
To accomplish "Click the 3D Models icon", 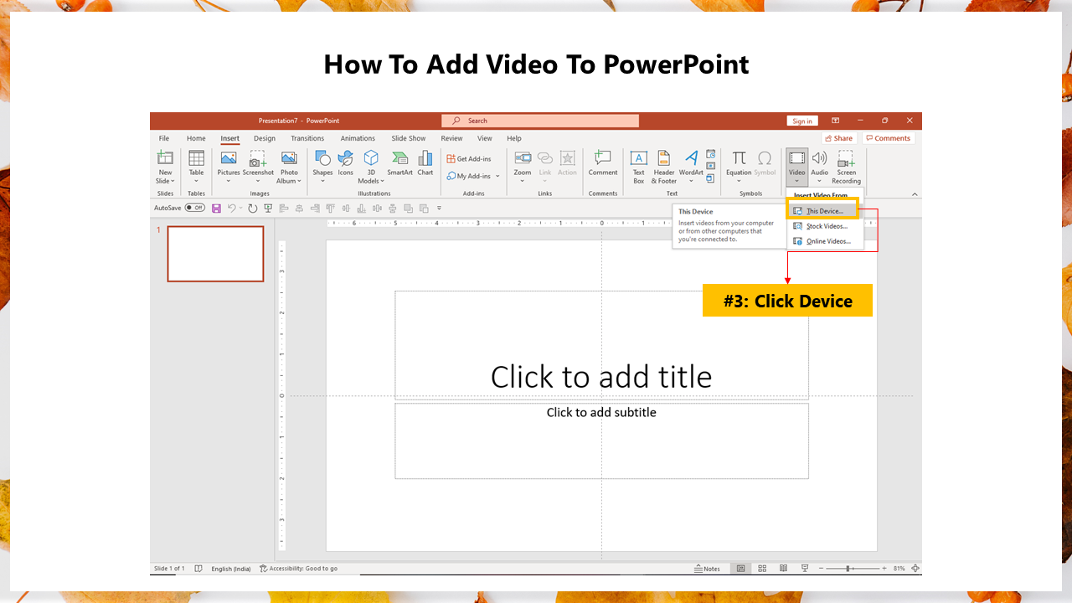I will coord(371,157).
